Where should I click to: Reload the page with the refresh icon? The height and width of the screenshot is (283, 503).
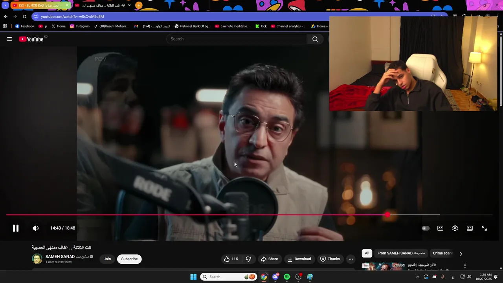tap(24, 17)
